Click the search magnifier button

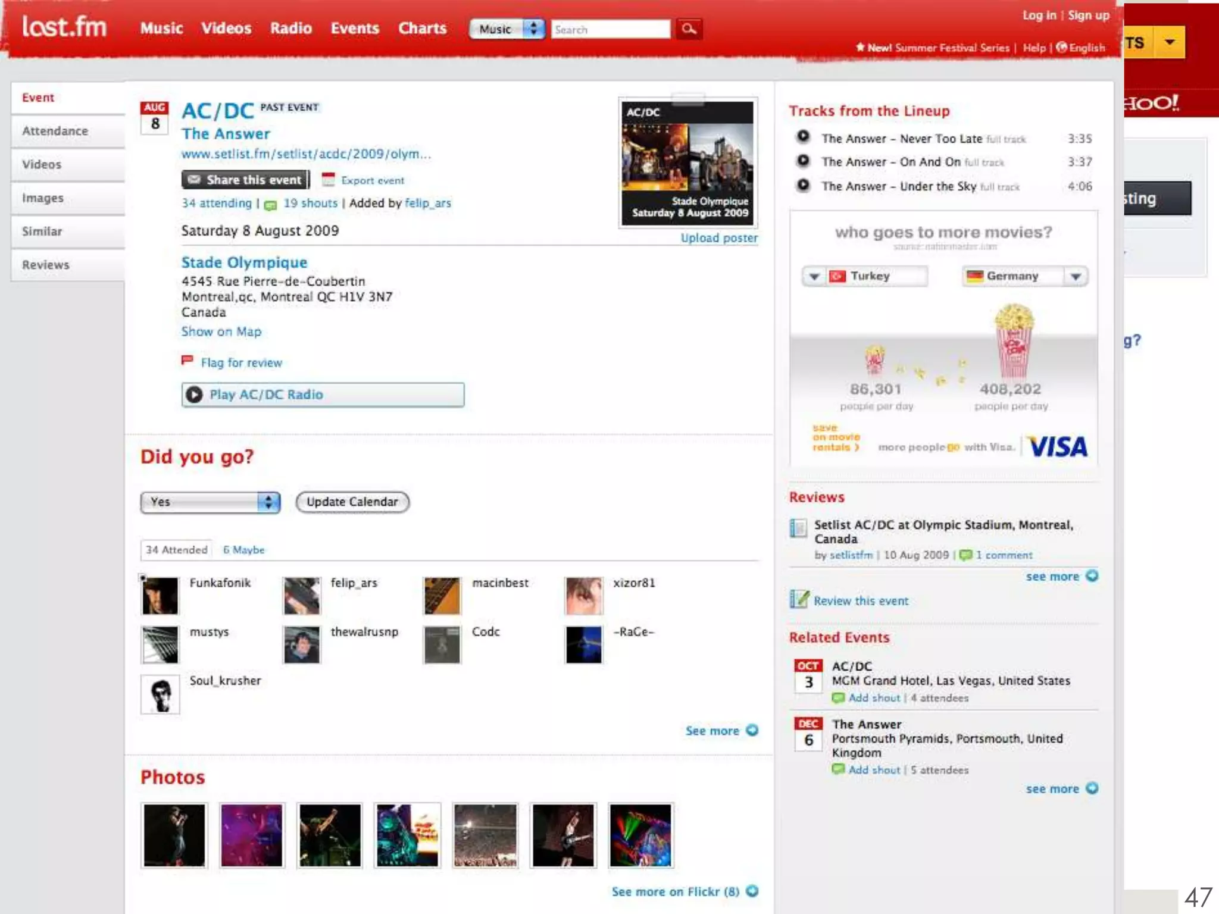point(689,29)
